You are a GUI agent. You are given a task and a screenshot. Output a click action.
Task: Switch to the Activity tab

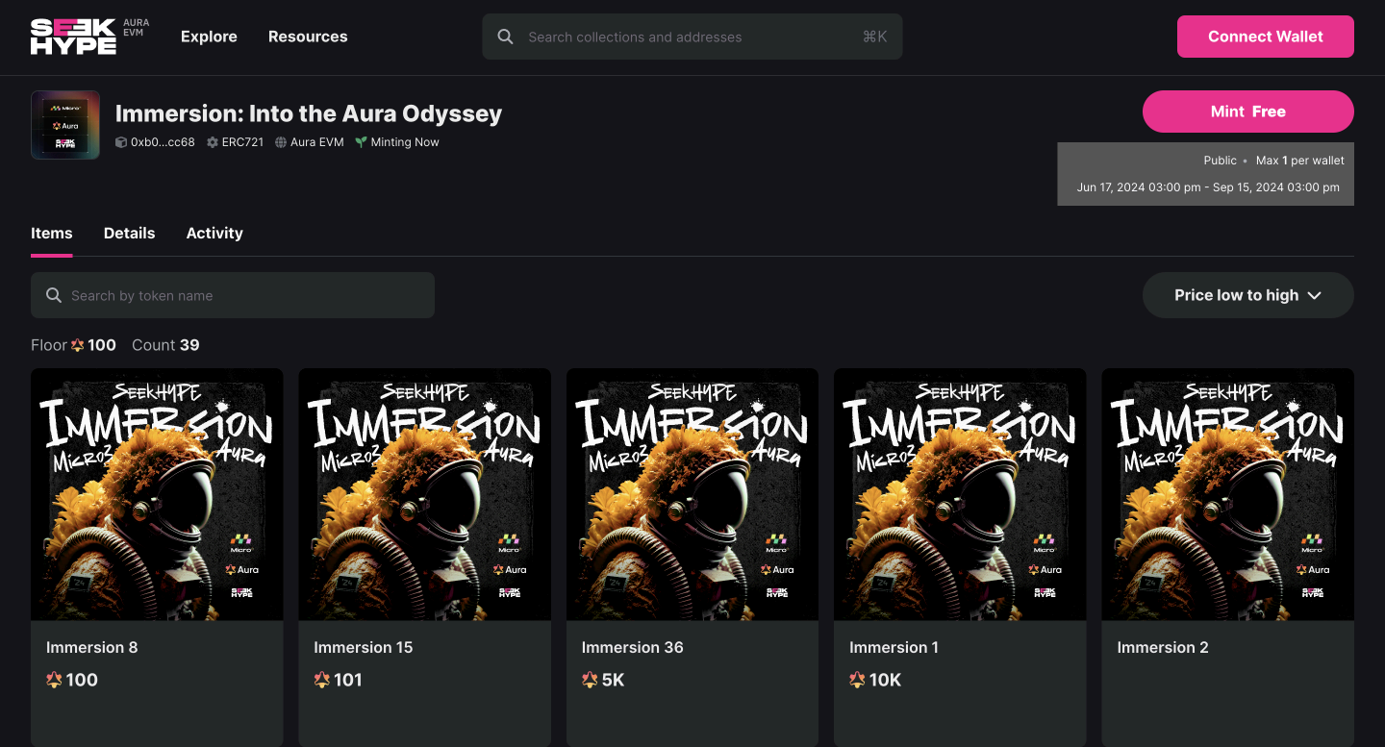coord(214,234)
